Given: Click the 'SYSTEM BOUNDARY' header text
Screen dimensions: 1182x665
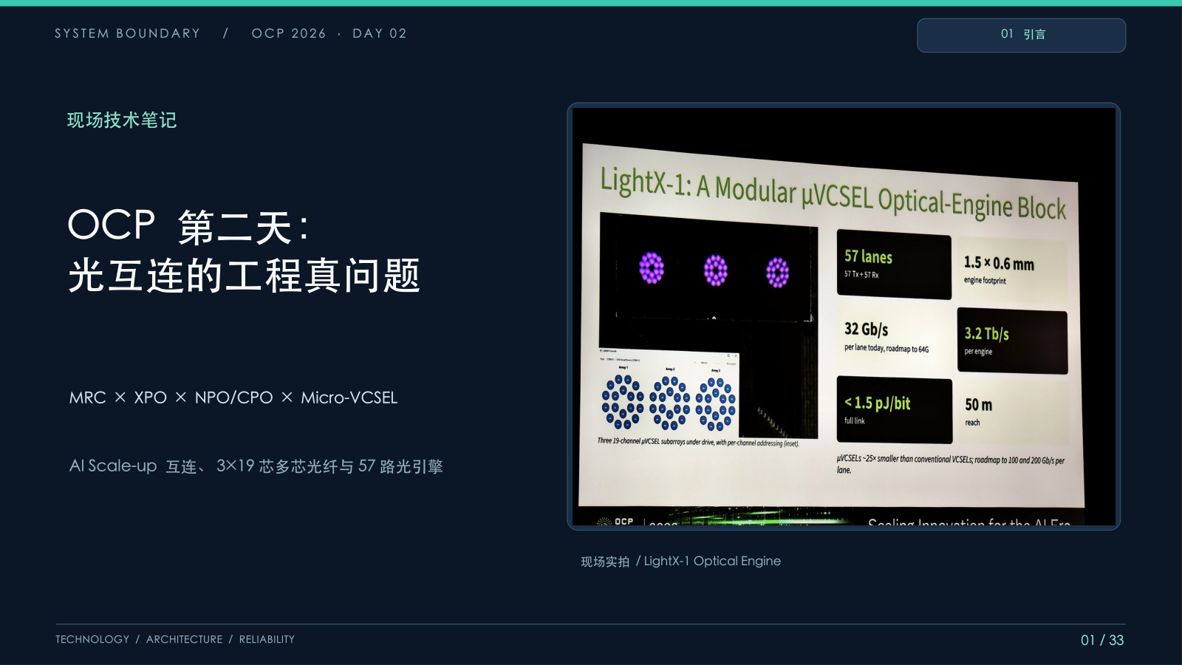Looking at the screenshot, I should point(128,33).
